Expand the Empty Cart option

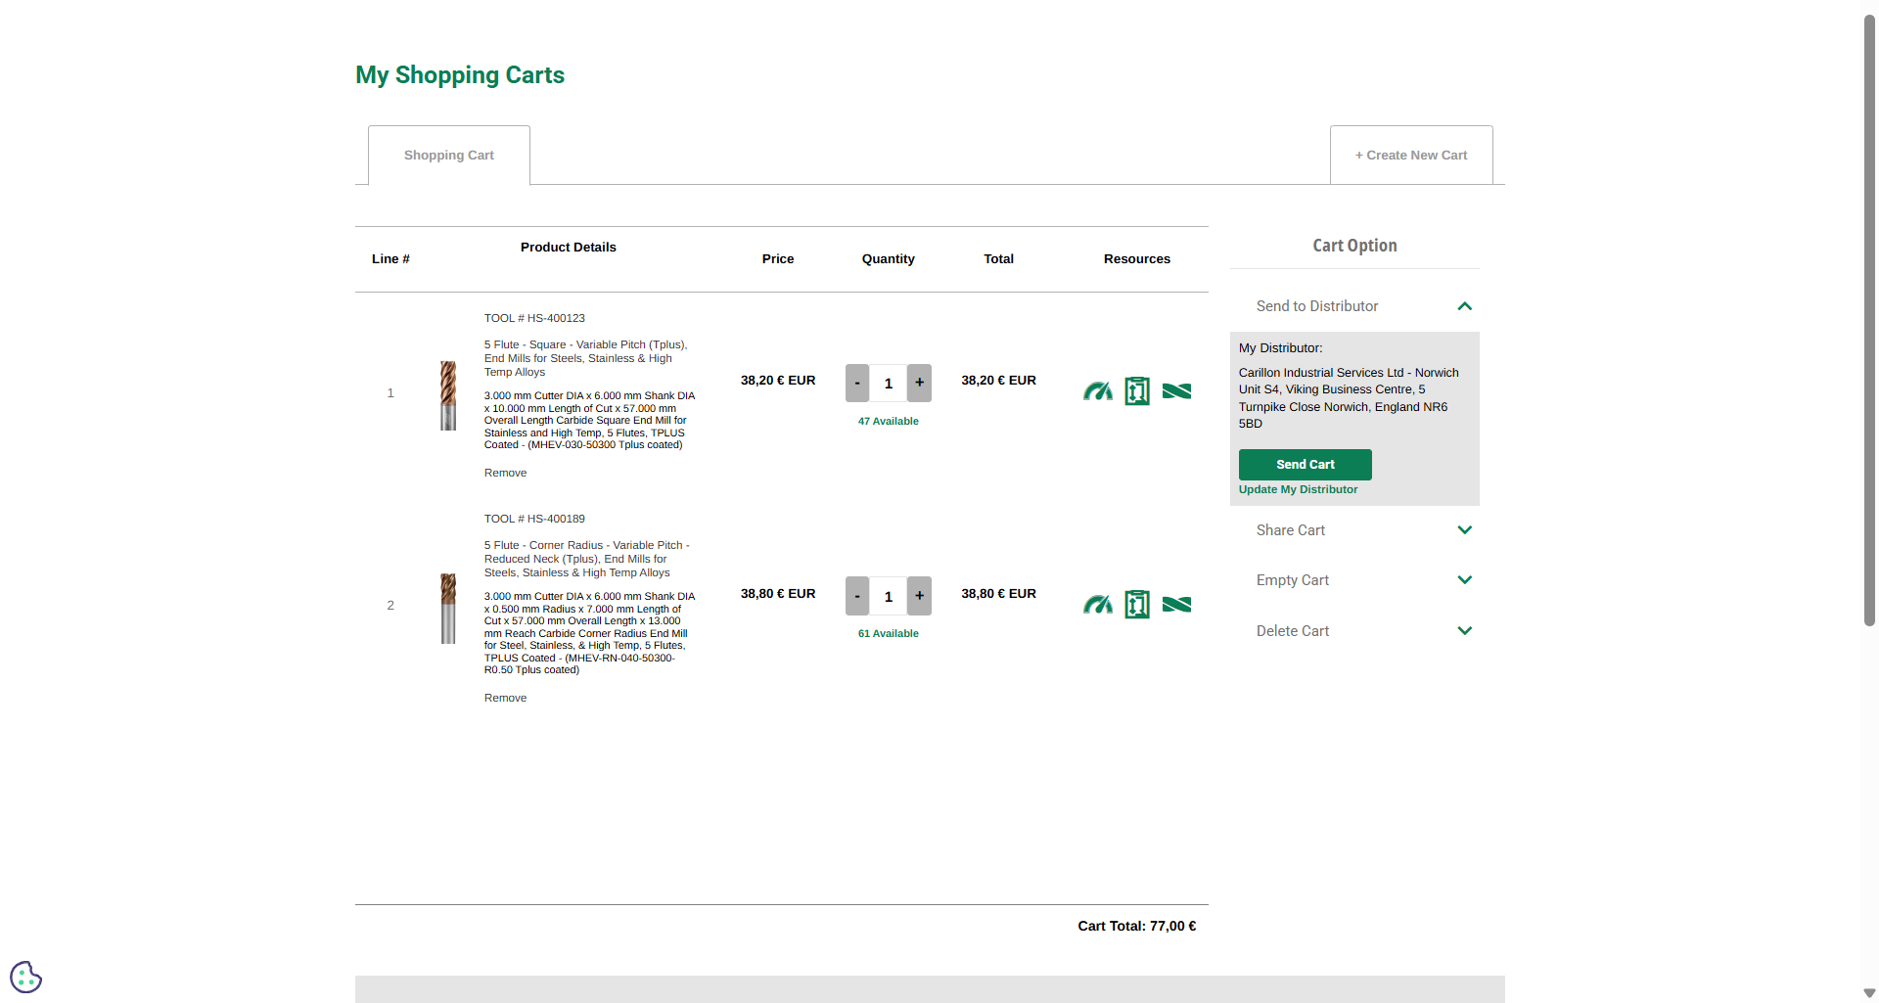click(1464, 580)
